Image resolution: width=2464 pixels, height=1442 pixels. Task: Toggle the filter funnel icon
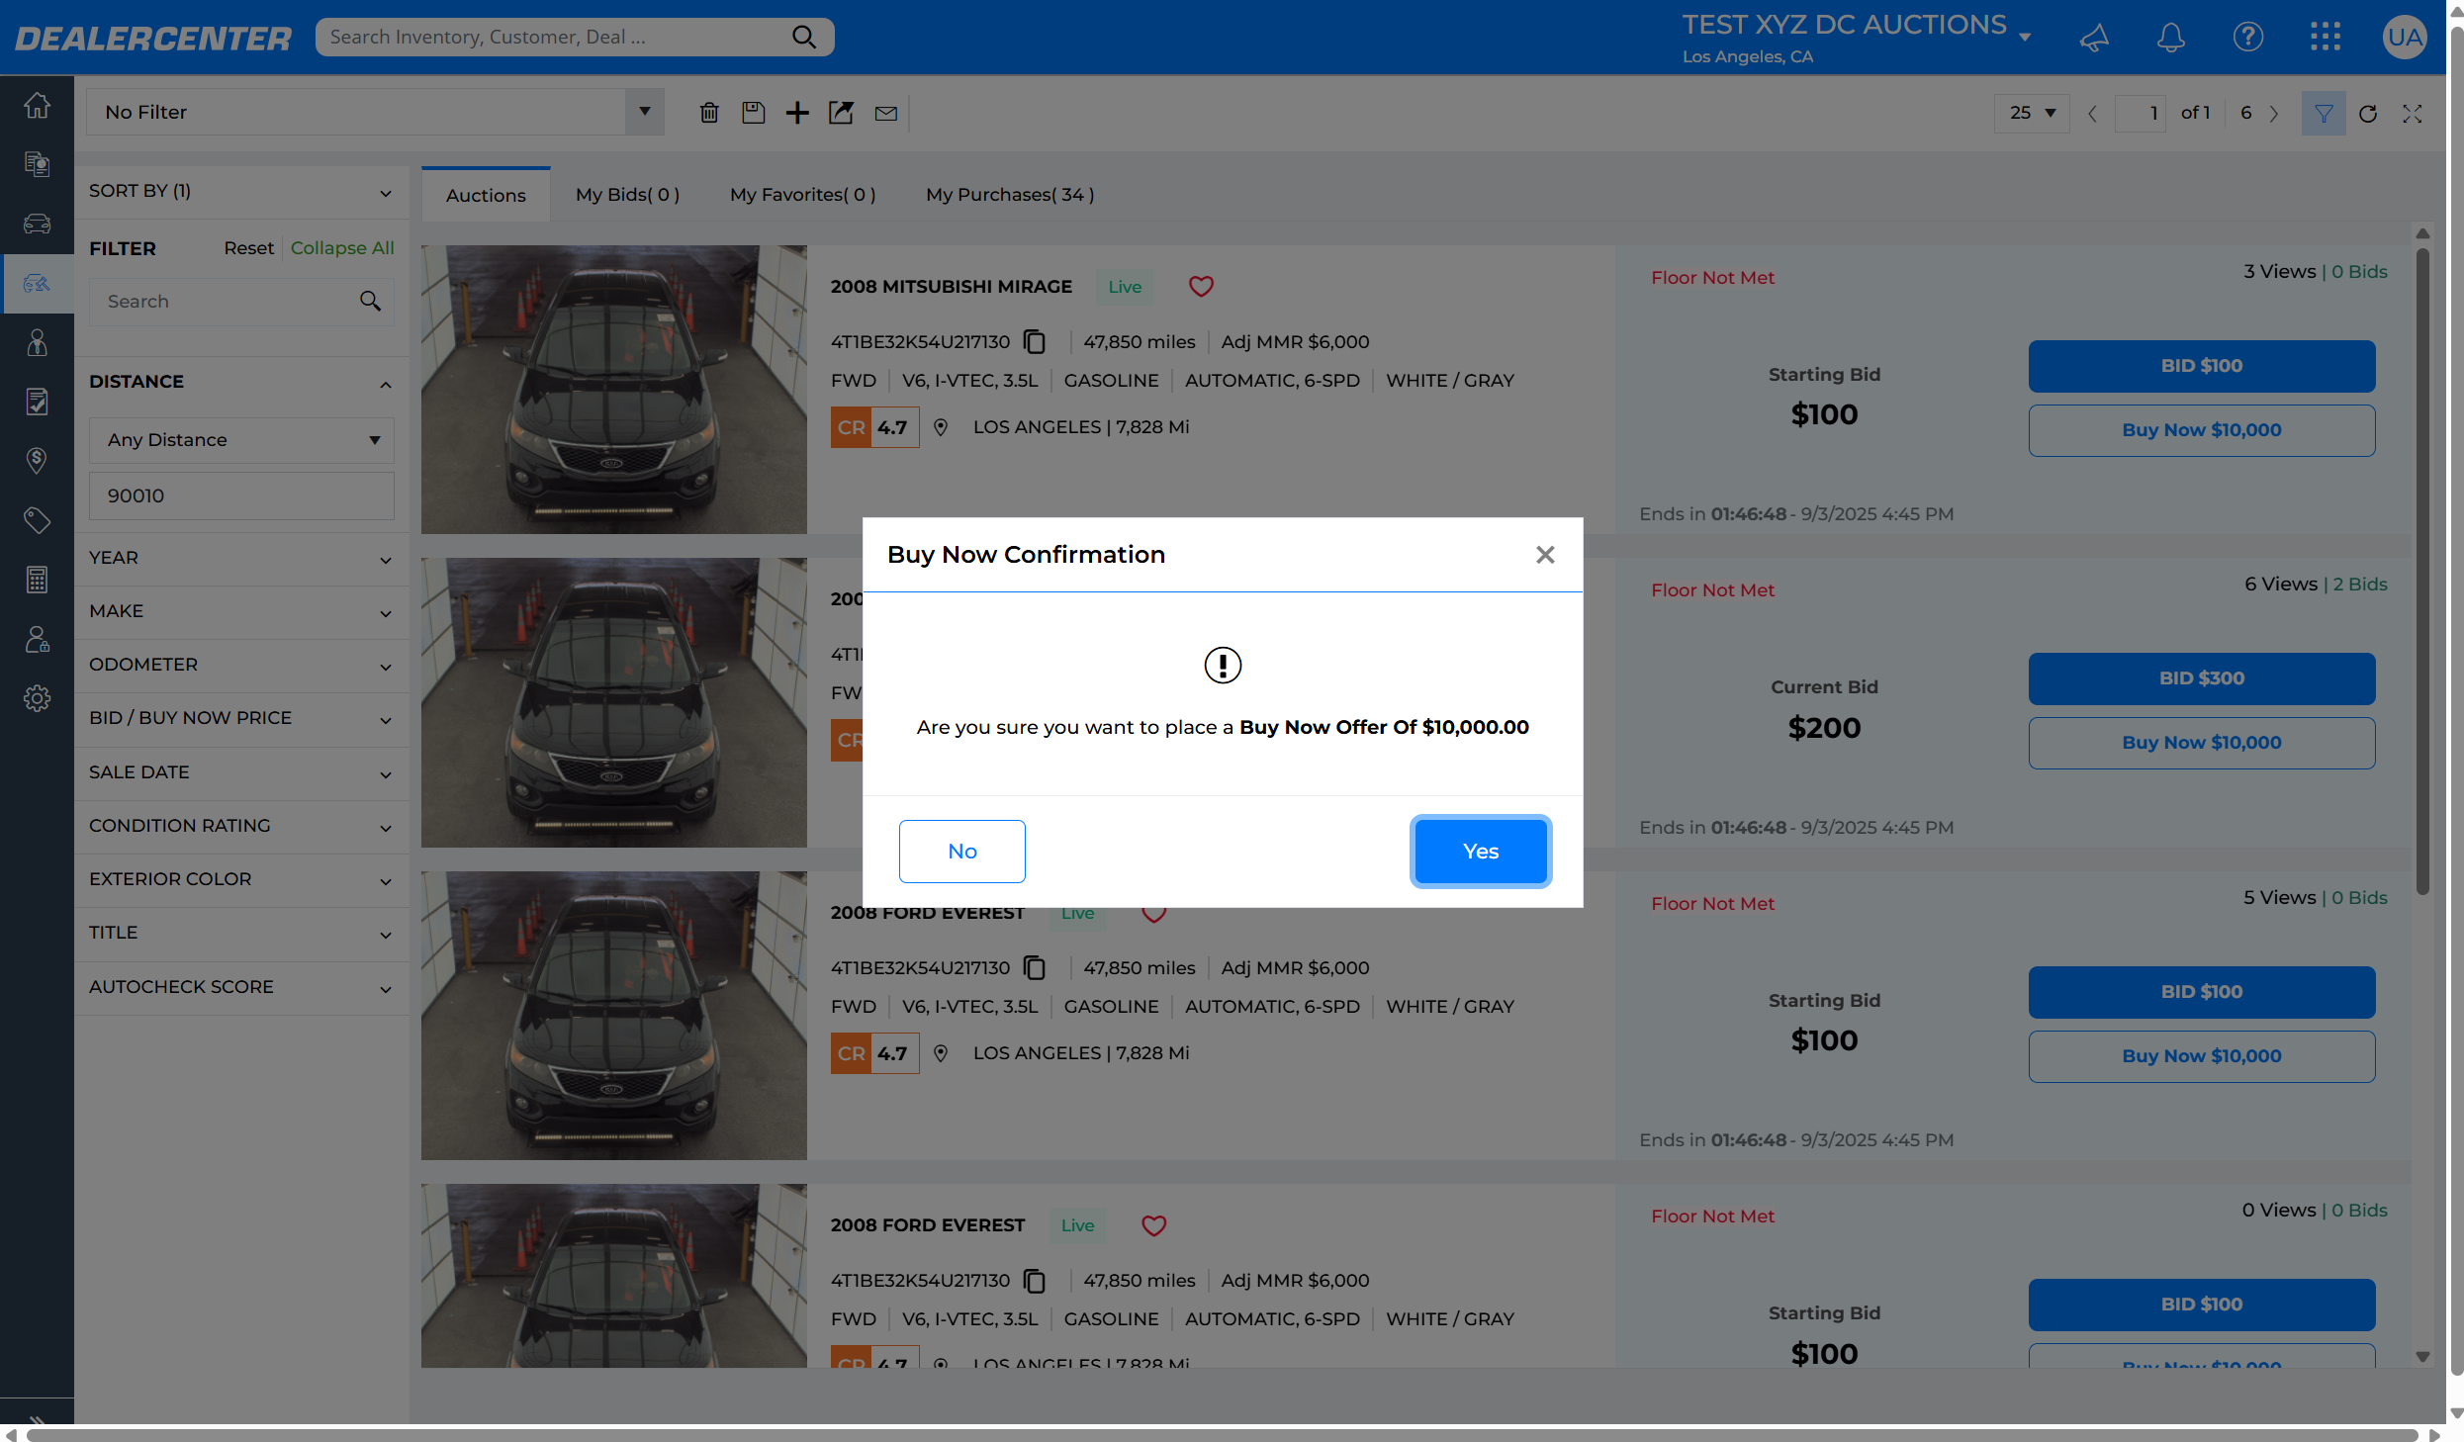click(x=2323, y=113)
